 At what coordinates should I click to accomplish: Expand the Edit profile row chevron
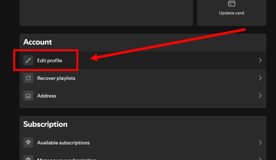[x=260, y=60]
